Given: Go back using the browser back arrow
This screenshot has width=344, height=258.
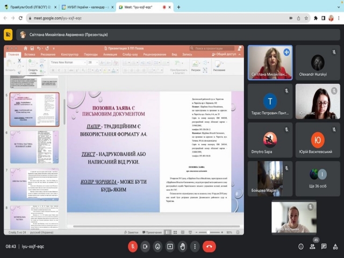Looking at the screenshot, I should pyautogui.click(x=5, y=18).
